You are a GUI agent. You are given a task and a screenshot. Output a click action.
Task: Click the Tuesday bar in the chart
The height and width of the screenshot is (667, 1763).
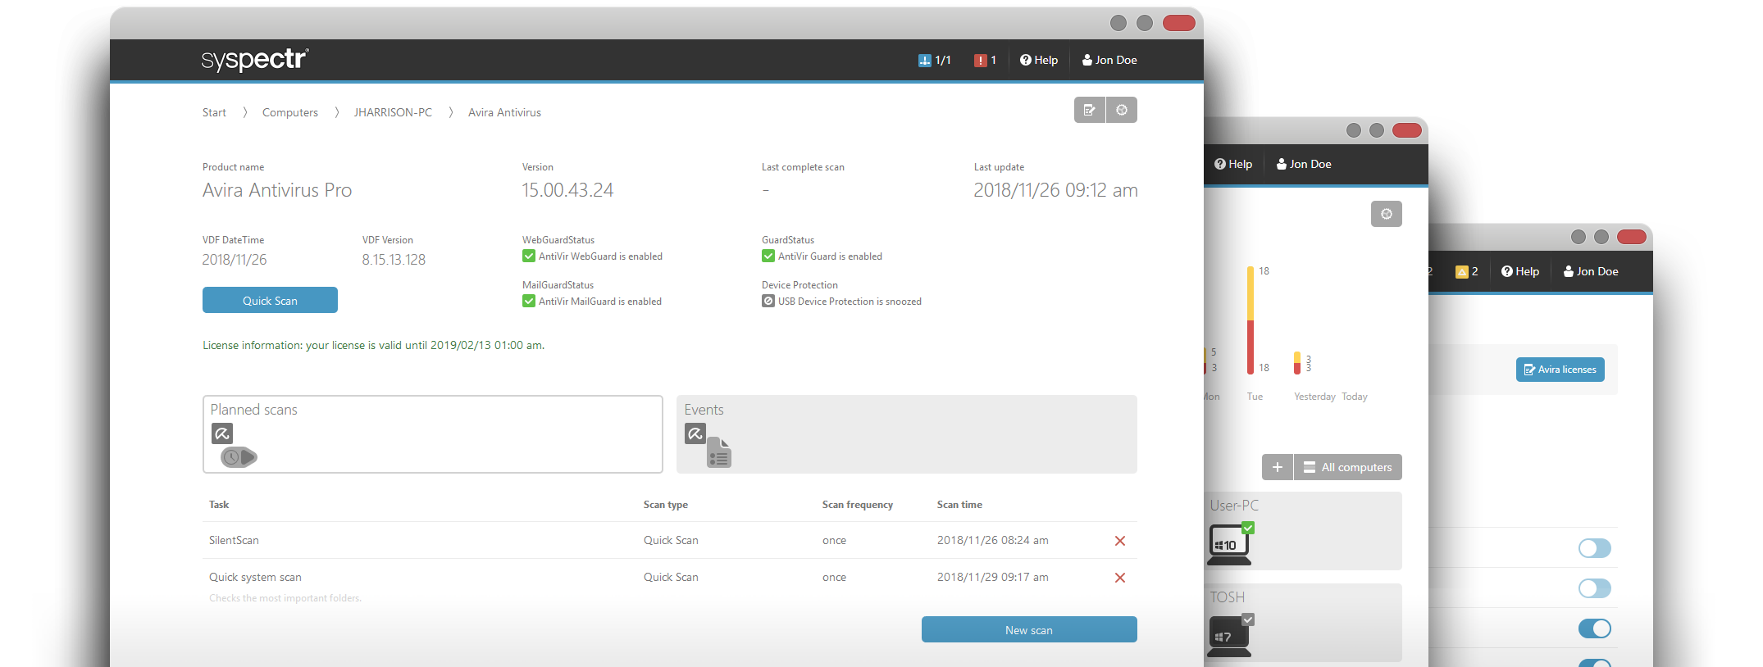[1250, 320]
